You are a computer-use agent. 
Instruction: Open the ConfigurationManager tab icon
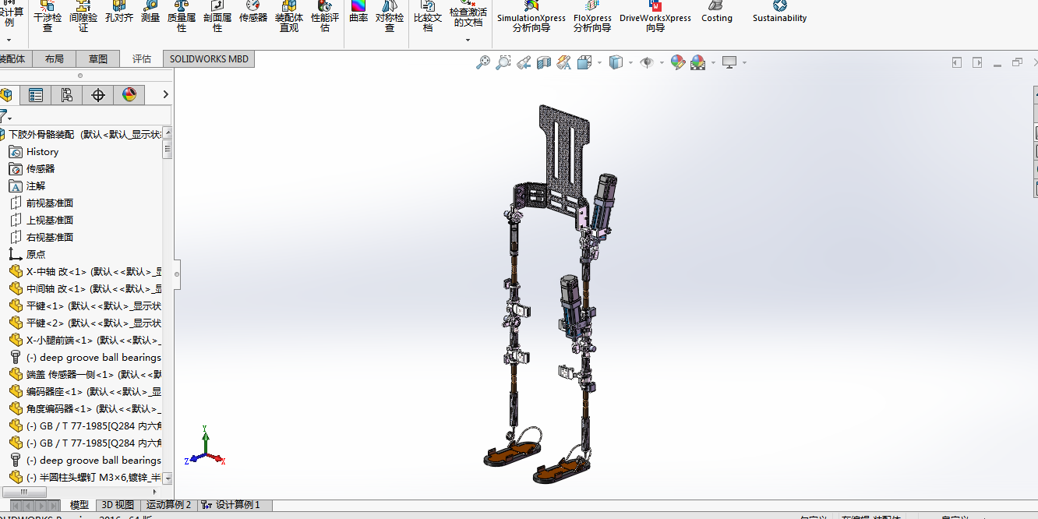pyautogui.click(x=67, y=95)
